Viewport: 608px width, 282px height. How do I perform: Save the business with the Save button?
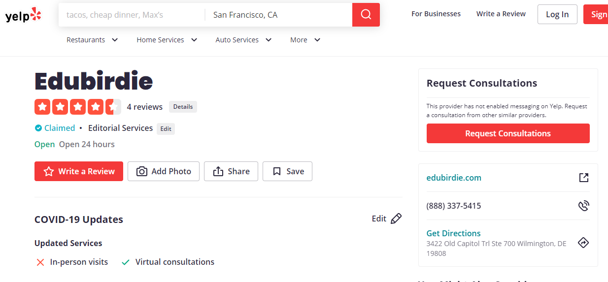287,171
